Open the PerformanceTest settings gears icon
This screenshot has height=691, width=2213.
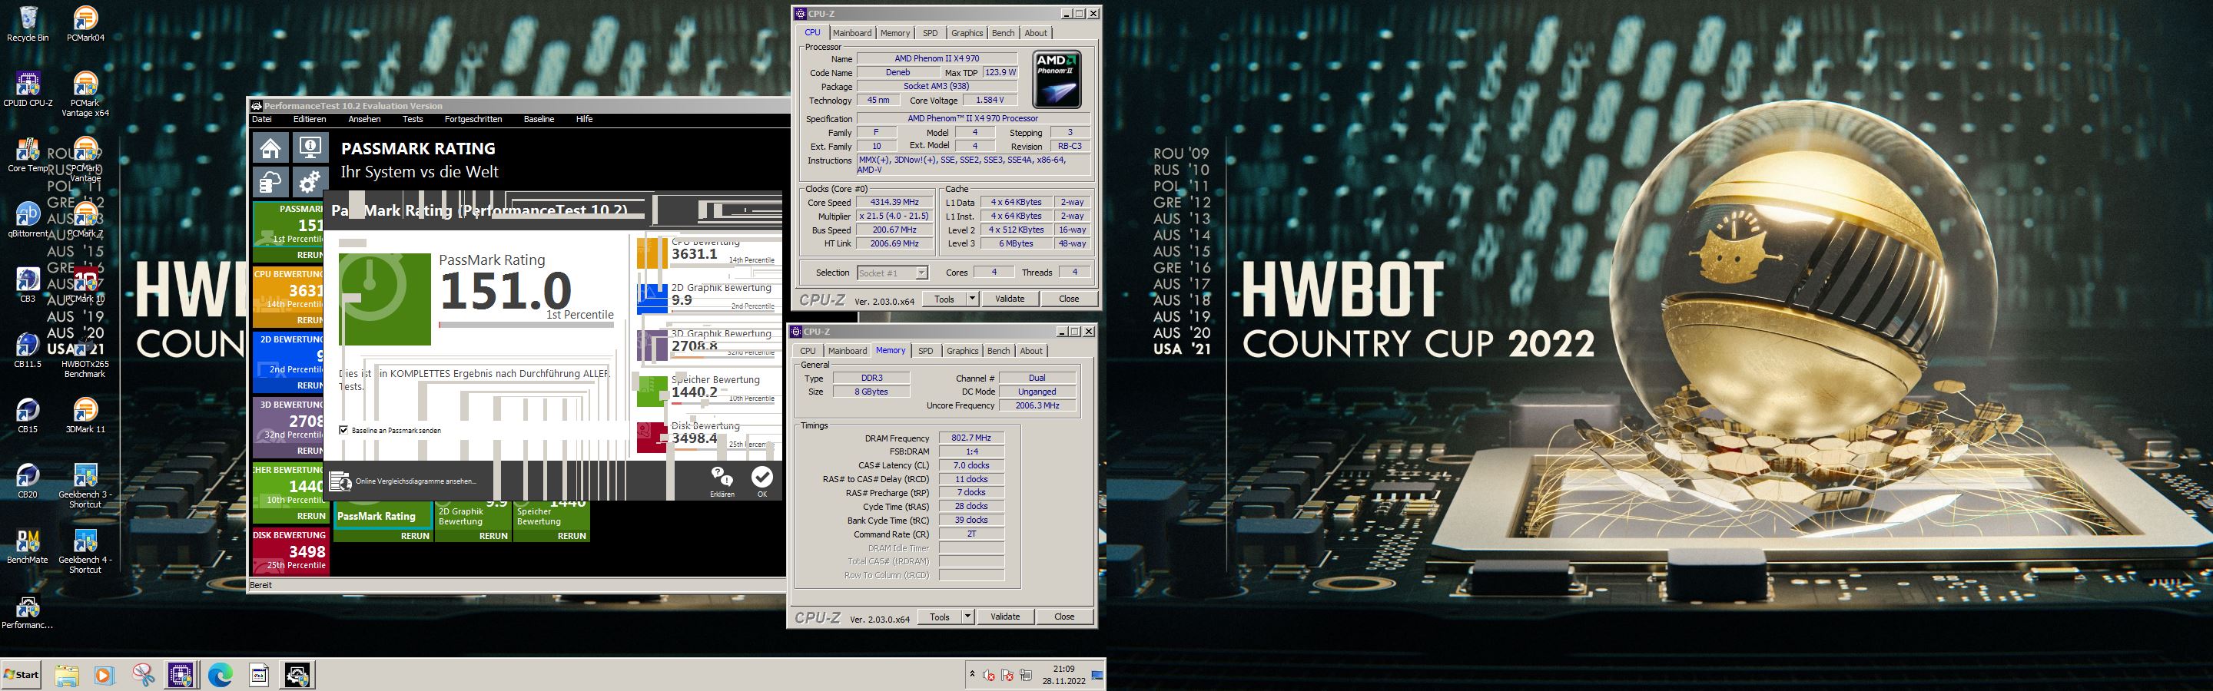click(x=310, y=182)
